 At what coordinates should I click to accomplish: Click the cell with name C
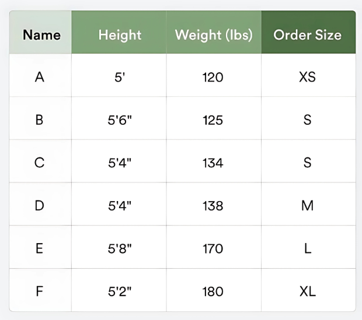[x=40, y=163]
